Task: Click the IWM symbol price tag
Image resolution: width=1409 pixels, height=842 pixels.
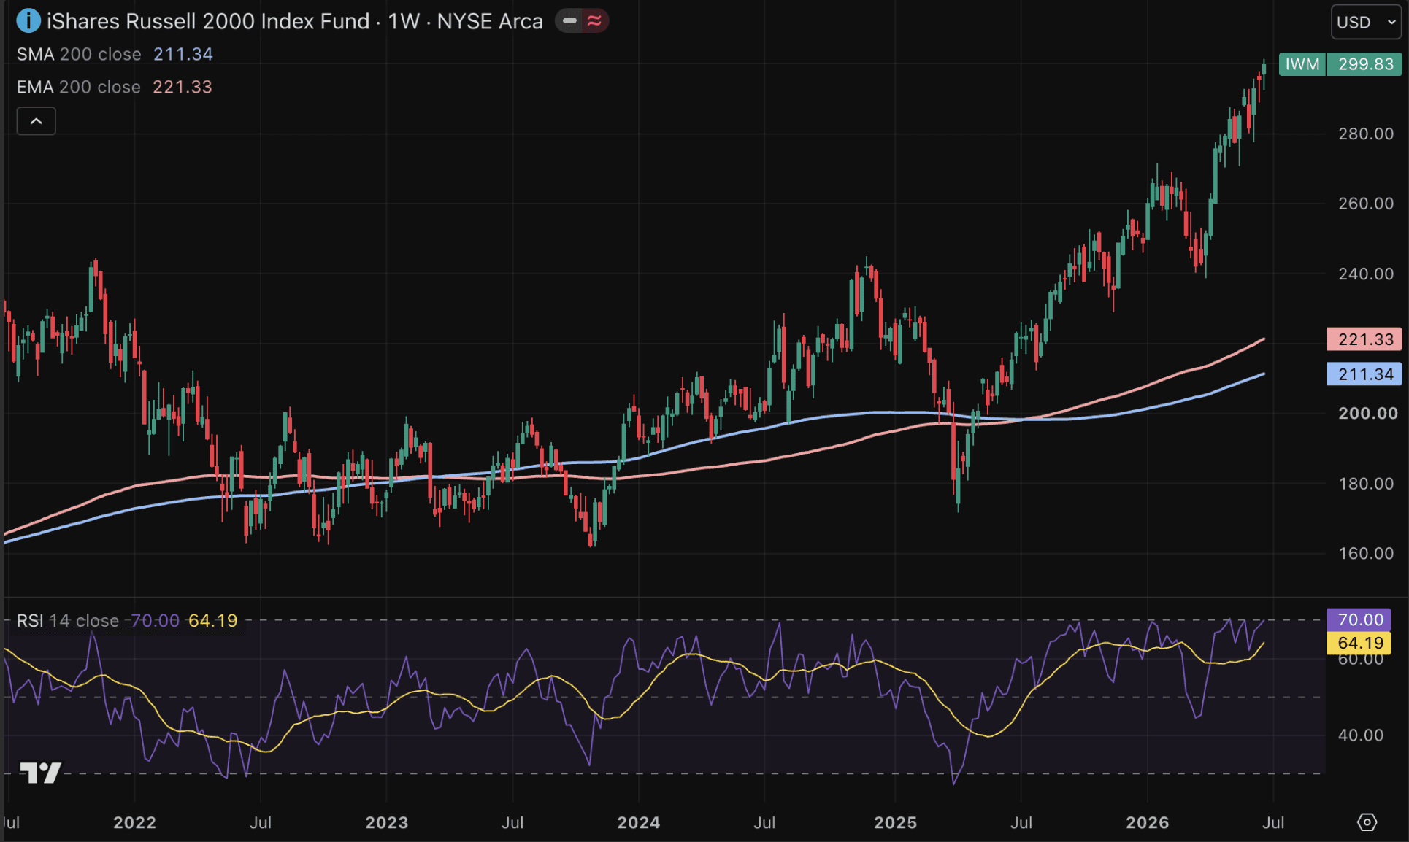Action: click(x=1302, y=64)
